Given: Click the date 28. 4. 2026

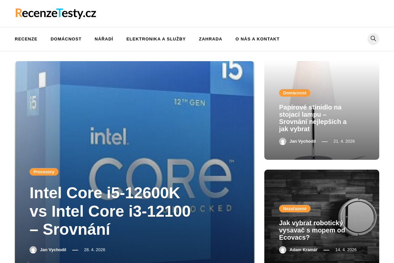Looking at the screenshot, I should point(95,250).
